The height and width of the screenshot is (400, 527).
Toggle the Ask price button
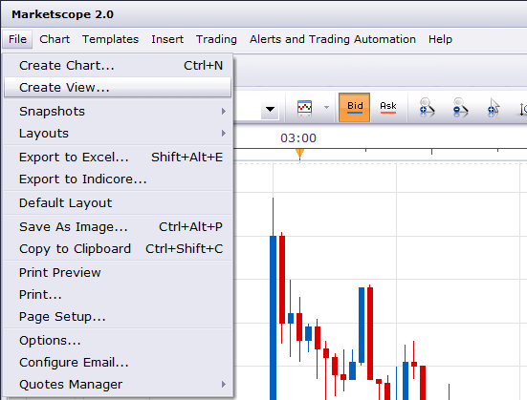pyautogui.click(x=388, y=107)
